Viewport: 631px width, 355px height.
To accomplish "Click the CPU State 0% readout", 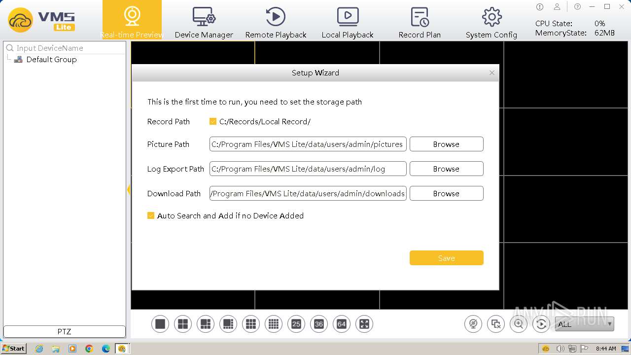I will coord(570,23).
